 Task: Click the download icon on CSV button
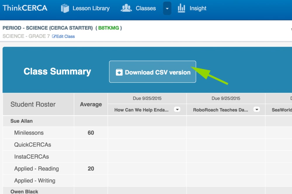[x=119, y=72]
